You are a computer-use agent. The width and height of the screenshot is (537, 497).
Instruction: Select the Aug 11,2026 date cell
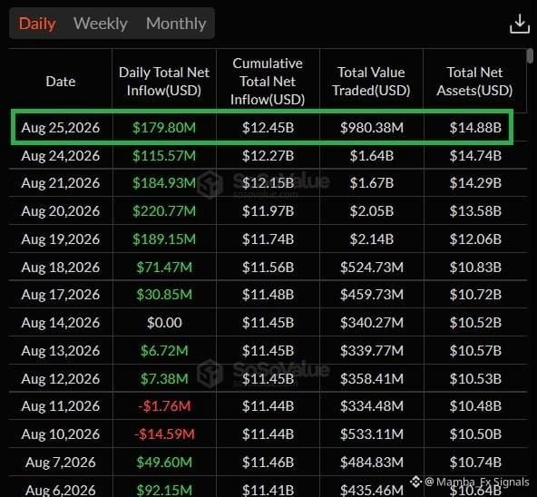coord(61,406)
